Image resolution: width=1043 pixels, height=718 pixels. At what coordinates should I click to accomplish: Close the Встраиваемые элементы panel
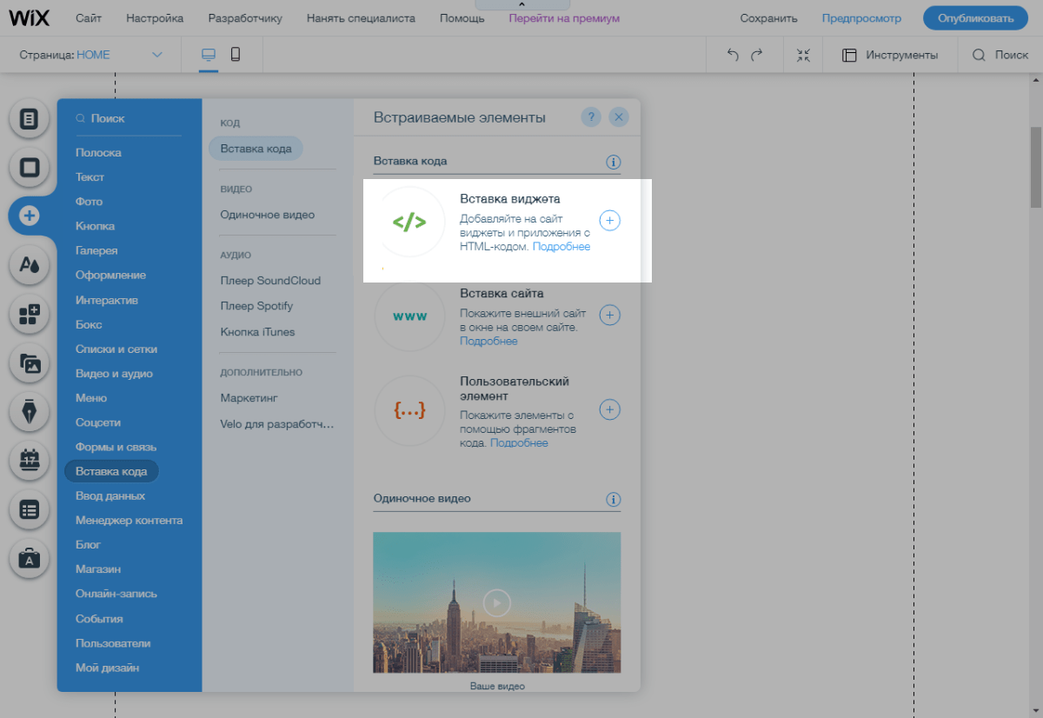[x=619, y=117]
